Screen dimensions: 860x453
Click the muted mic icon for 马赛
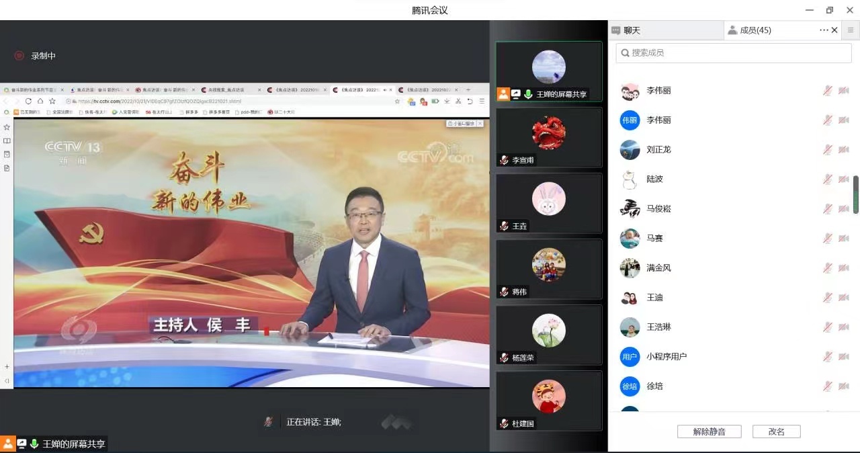[x=828, y=238]
